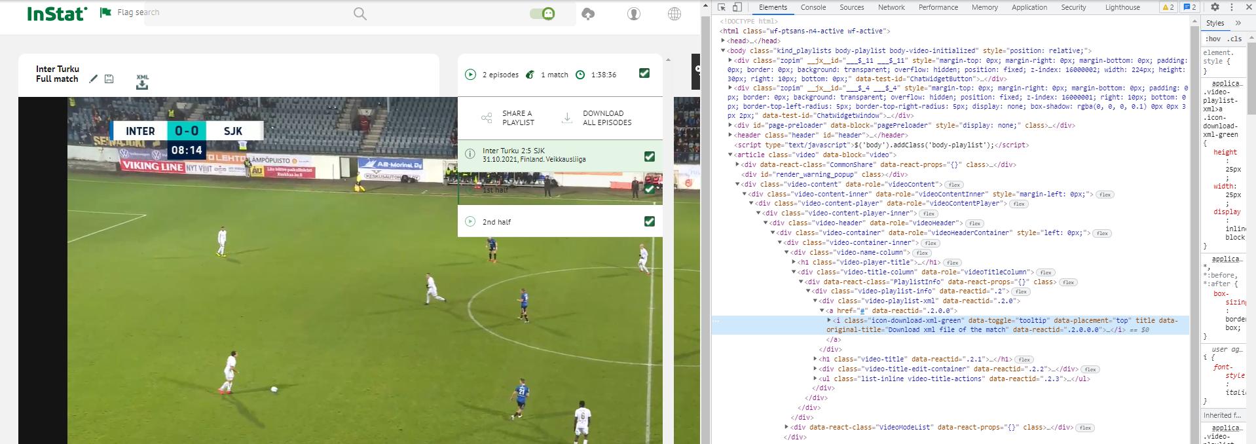Switch to the Performance tab
Image resolution: width=1256 pixels, height=444 pixels.
(x=938, y=7)
